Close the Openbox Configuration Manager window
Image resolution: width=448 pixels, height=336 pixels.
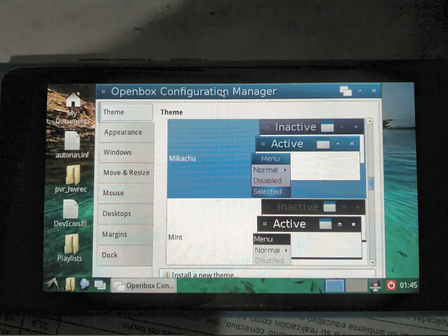pos(374,91)
